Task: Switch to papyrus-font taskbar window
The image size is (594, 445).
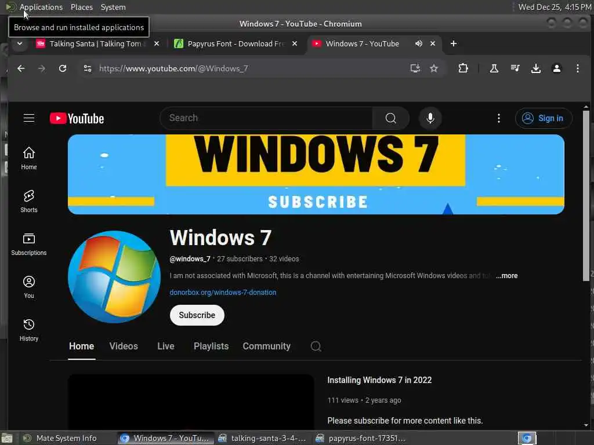Action: pos(361,438)
